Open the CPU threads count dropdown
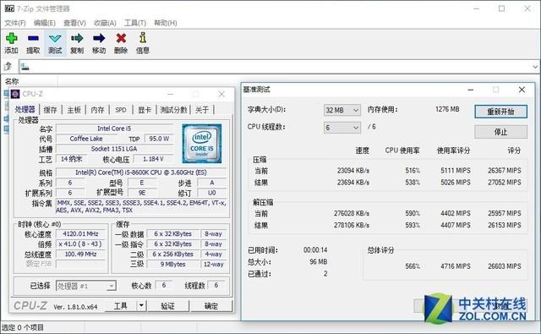The width and height of the screenshot is (541, 334). click(x=342, y=128)
